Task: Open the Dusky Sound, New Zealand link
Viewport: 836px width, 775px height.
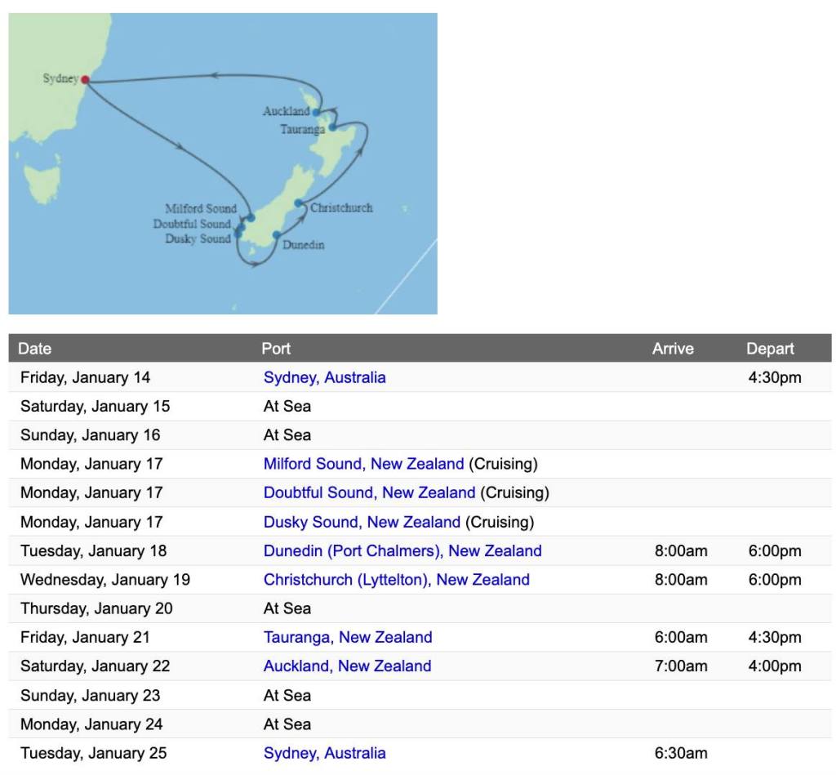Action: coord(362,522)
